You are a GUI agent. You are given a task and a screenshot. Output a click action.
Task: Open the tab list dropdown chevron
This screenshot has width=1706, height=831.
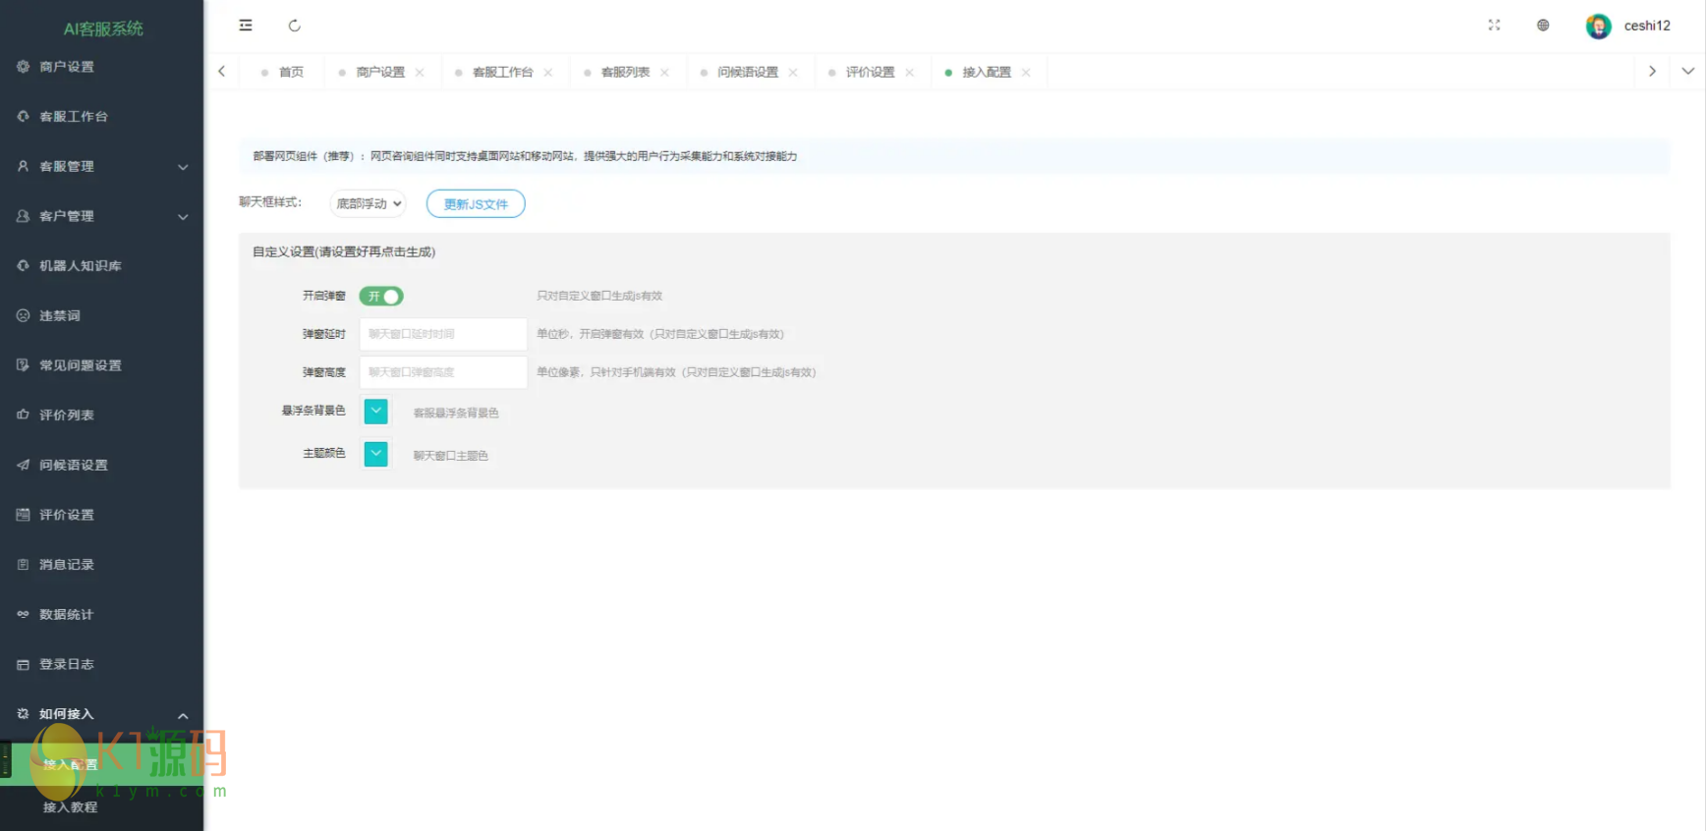(x=1687, y=72)
